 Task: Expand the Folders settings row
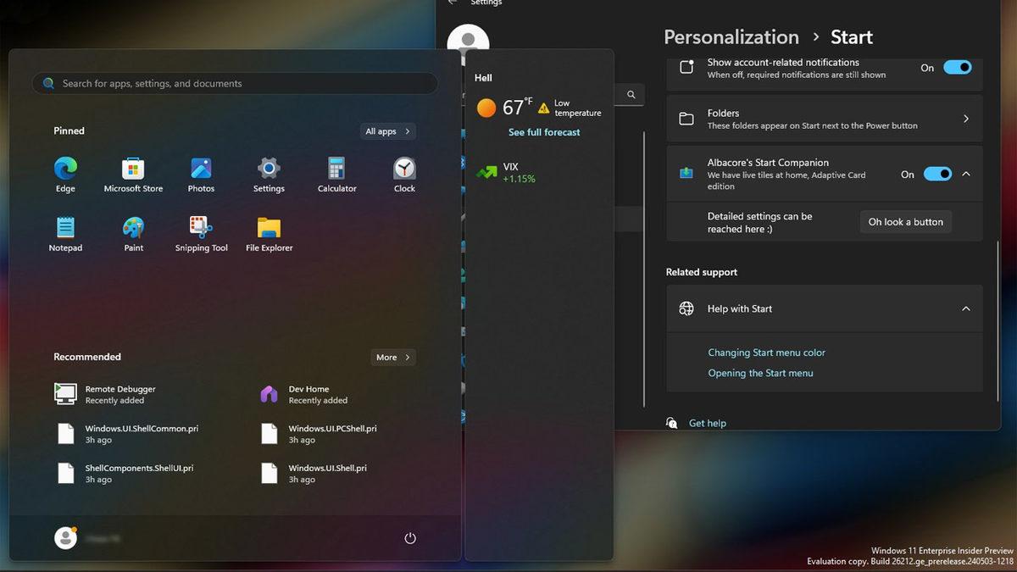coord(965,119)
